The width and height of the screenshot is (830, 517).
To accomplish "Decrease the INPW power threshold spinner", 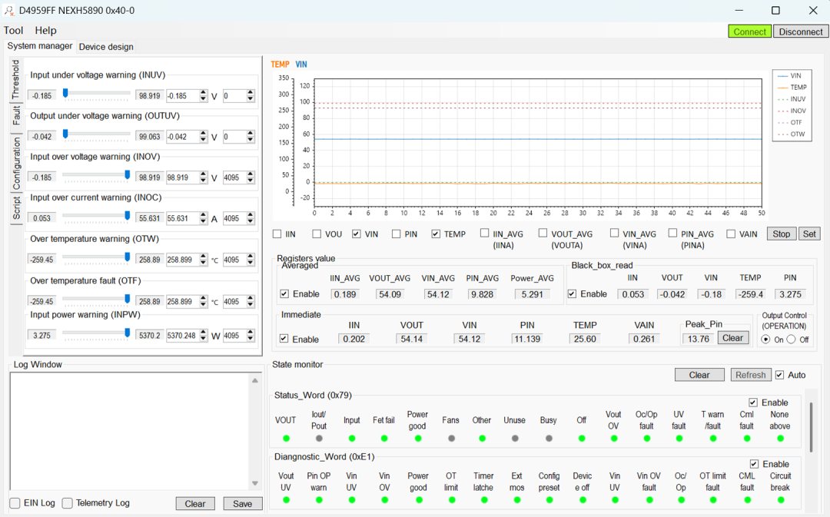I will click(203, 339).
